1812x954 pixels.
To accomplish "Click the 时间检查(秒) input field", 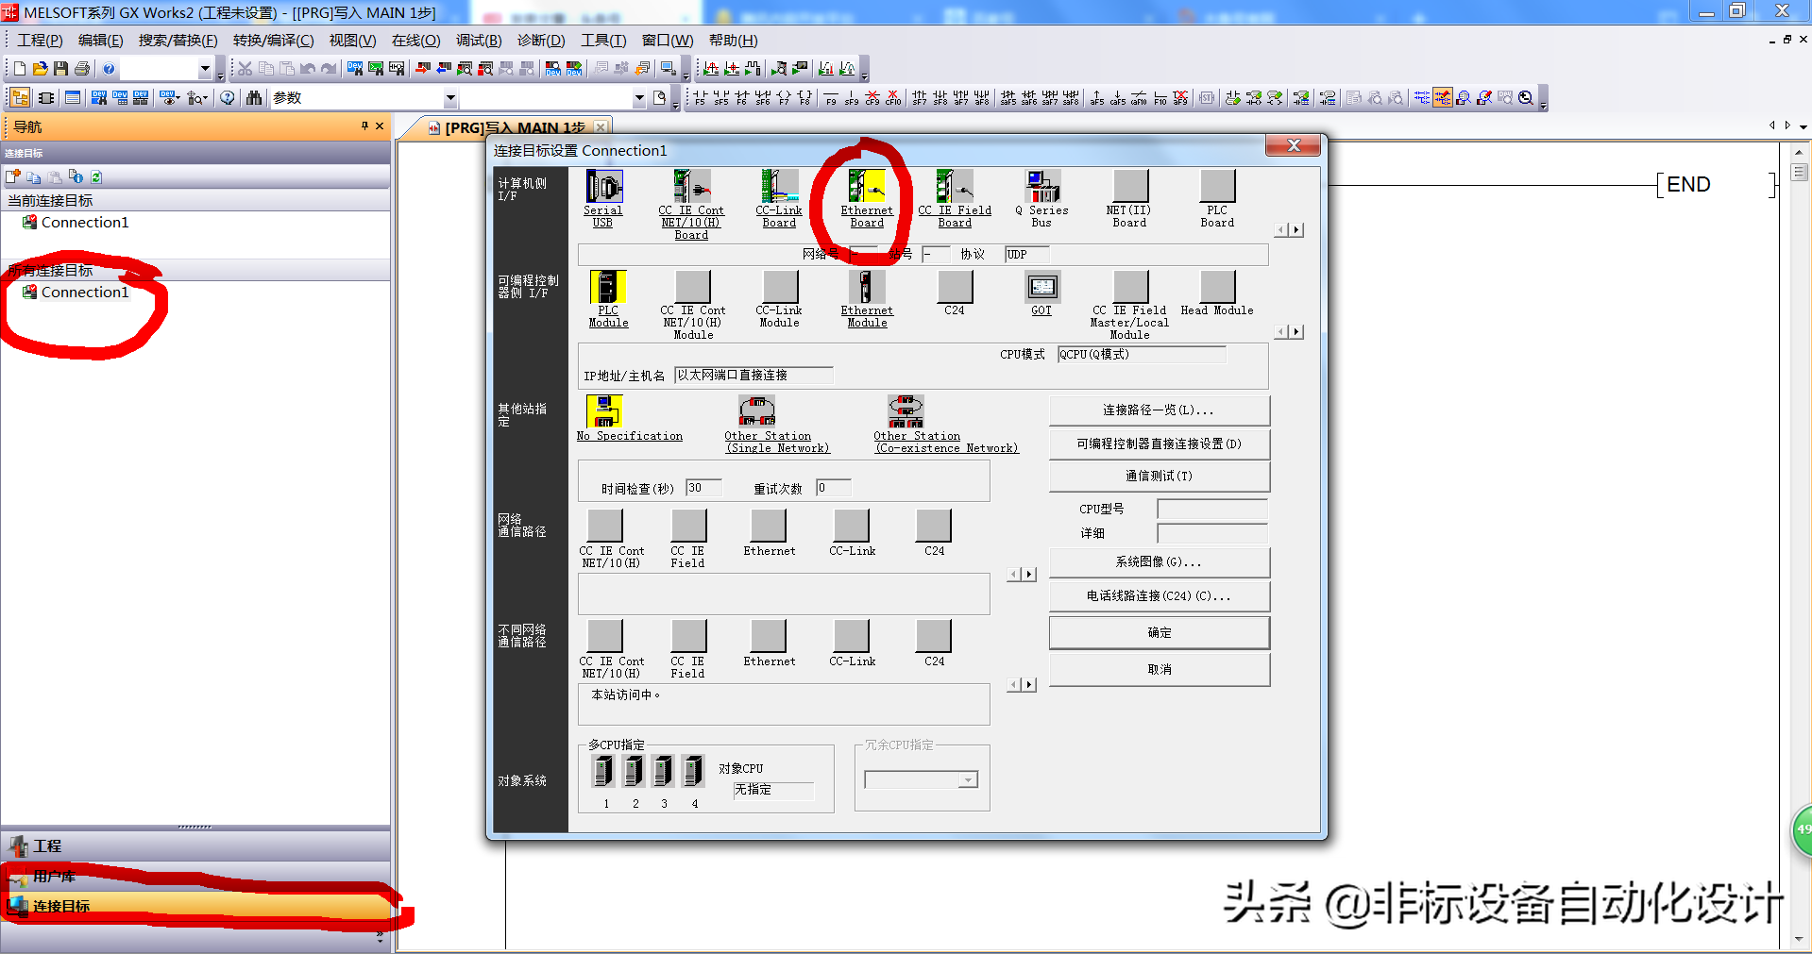I will pyautogui.click(x=703, y=488).
